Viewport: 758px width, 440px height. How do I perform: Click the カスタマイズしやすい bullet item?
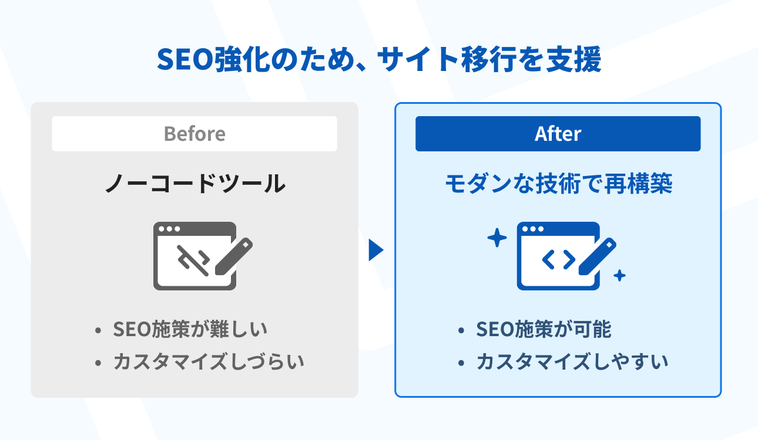572,361
